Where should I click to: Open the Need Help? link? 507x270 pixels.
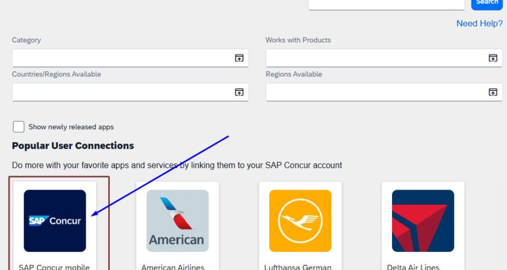479,23
